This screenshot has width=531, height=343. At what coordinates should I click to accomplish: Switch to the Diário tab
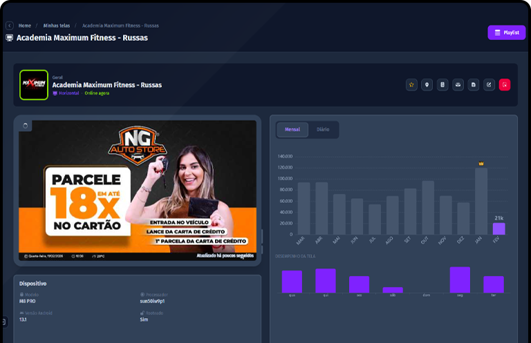[x=323, y=129]
